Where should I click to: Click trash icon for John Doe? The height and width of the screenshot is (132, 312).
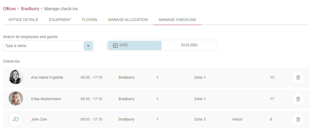[x=298, y=120]
